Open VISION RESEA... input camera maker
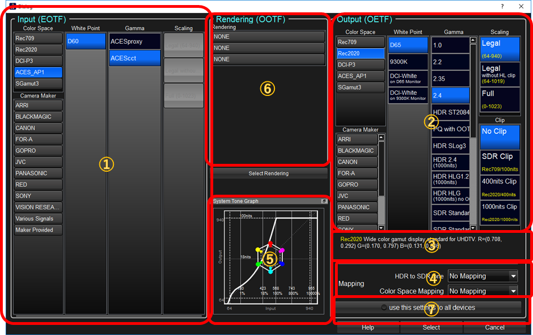The height and width of the screenshot is (335, 533). click(x=38, y=207)
